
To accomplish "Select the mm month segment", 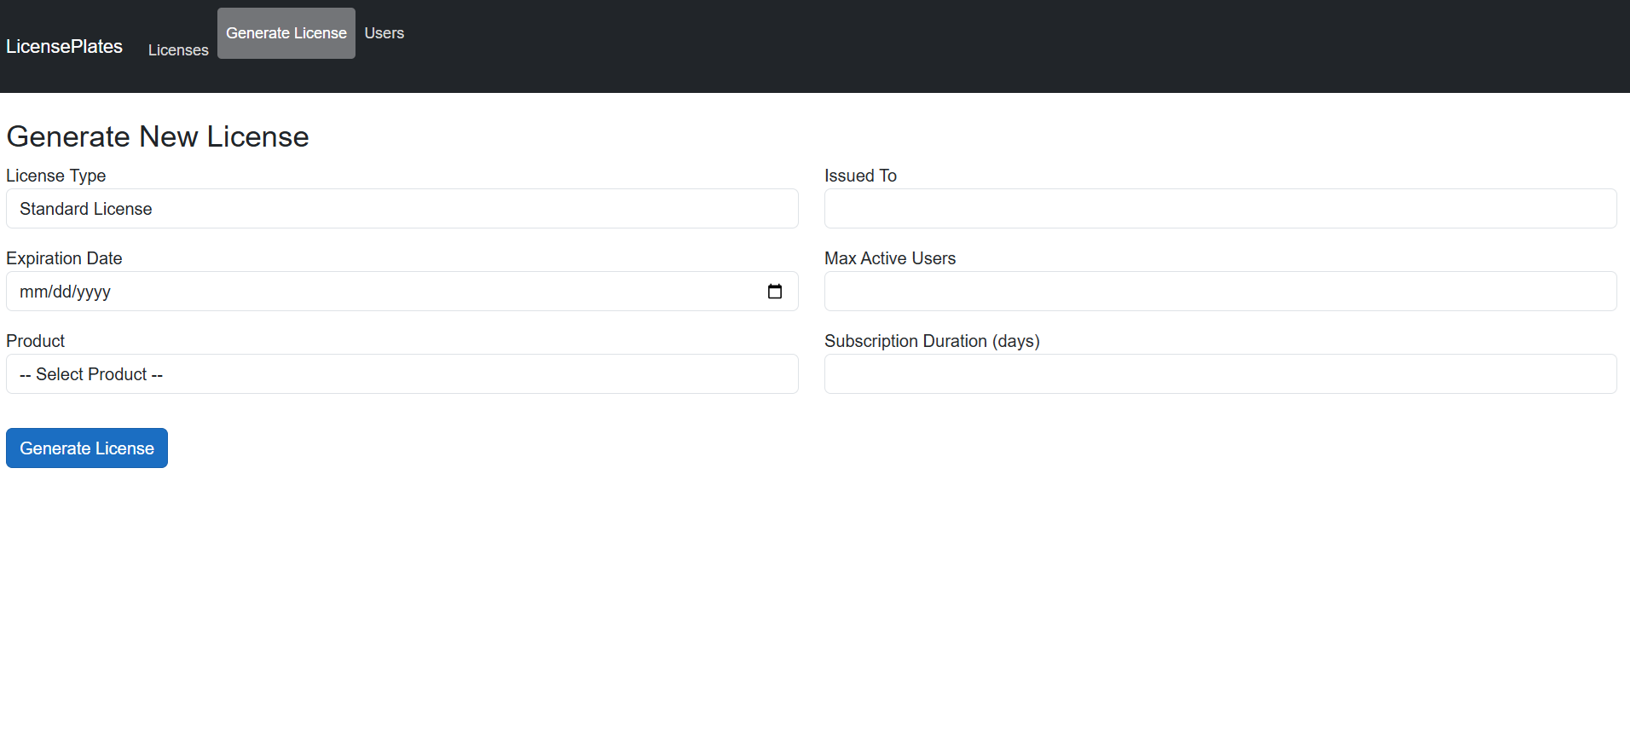I will tap(33, 292).
